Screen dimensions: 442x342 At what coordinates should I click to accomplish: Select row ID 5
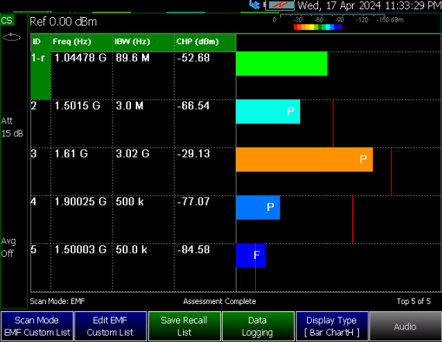tap(33, 250)
